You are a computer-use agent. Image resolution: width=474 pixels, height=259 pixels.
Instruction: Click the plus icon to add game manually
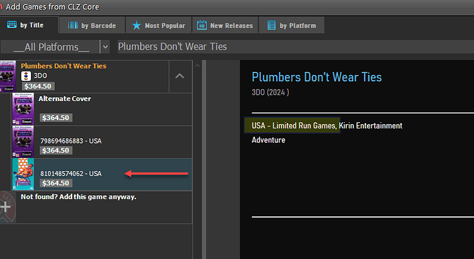click(x=5, y=207)
